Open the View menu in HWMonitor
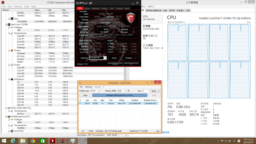 click(x=10, y=6)
